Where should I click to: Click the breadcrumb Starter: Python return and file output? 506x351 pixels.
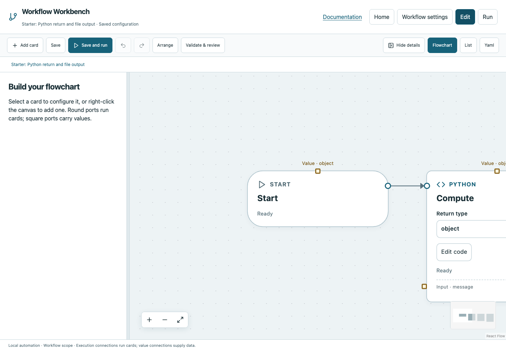[48, 65]
